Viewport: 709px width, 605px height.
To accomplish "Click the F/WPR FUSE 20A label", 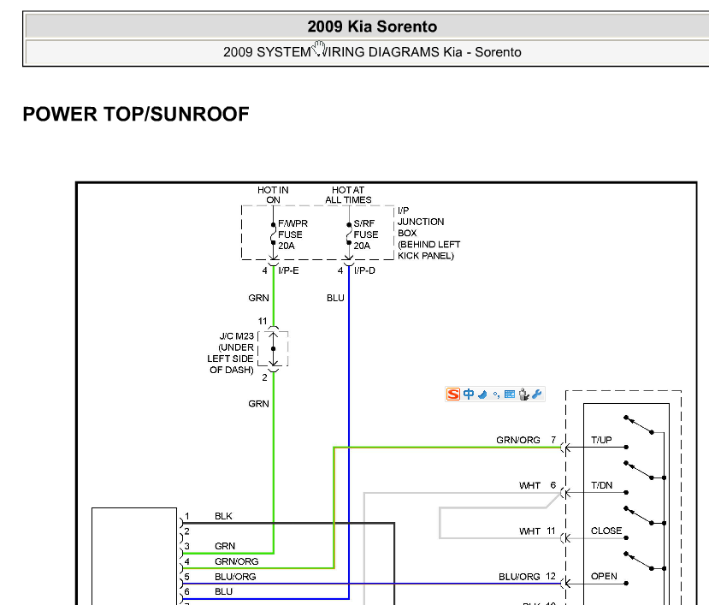I will coord(292,234).
